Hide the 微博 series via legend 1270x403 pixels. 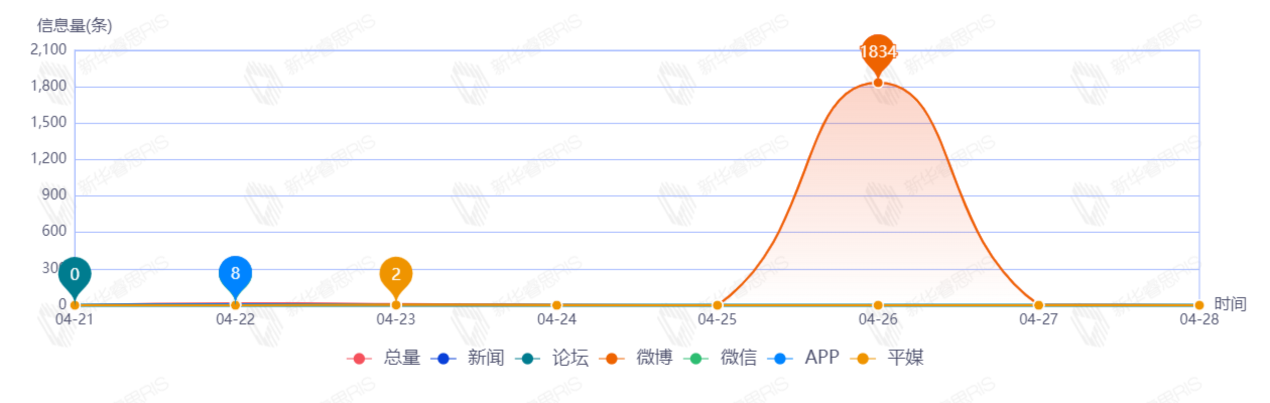click(637, 358)
